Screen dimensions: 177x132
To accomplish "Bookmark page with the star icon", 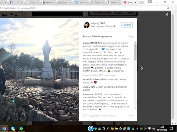I will coord(168,8).
